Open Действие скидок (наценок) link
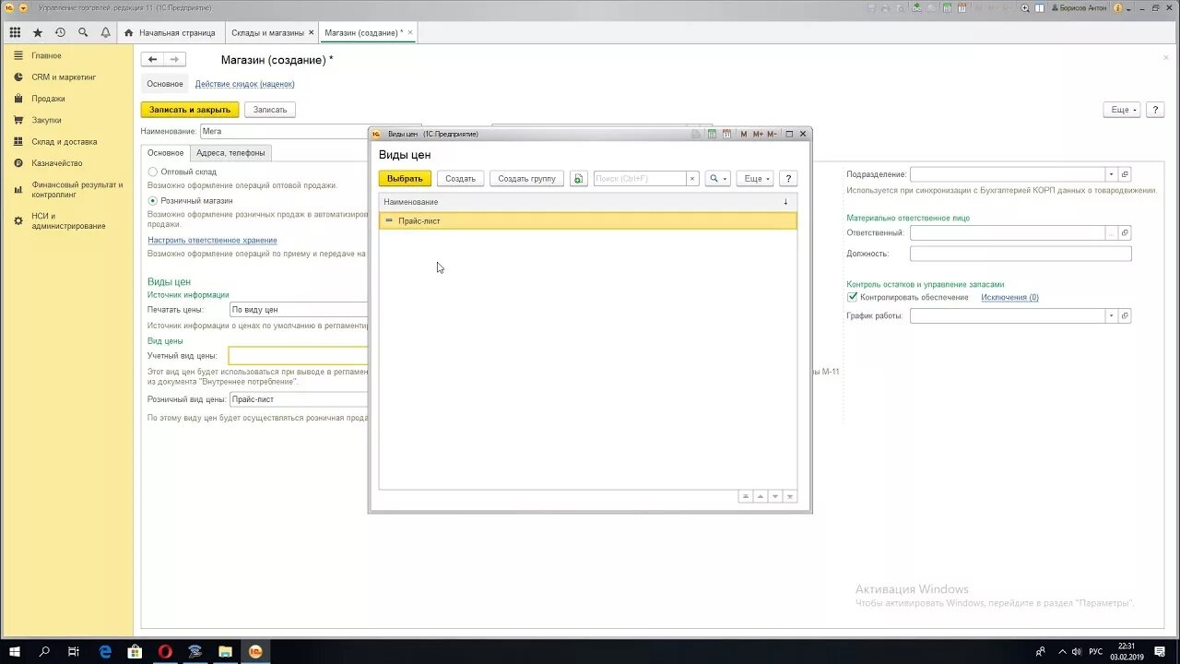This screenshot has width=1180, height=664. [244, 84]
